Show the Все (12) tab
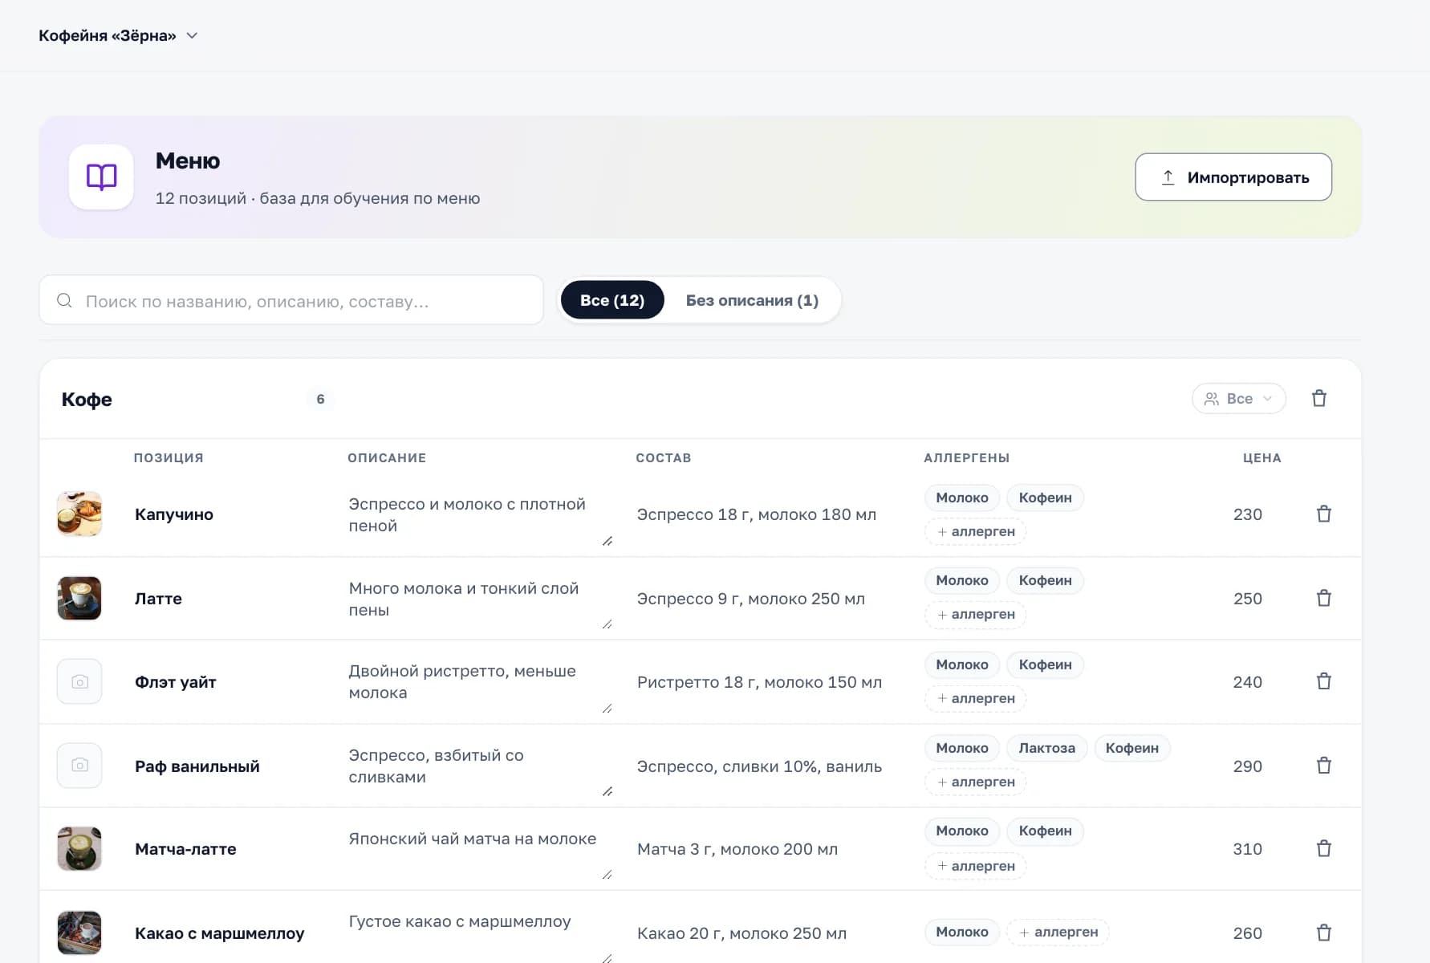 pos(612,300)
